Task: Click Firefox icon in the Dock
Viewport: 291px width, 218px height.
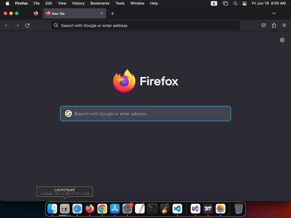Action: [90, 209]
